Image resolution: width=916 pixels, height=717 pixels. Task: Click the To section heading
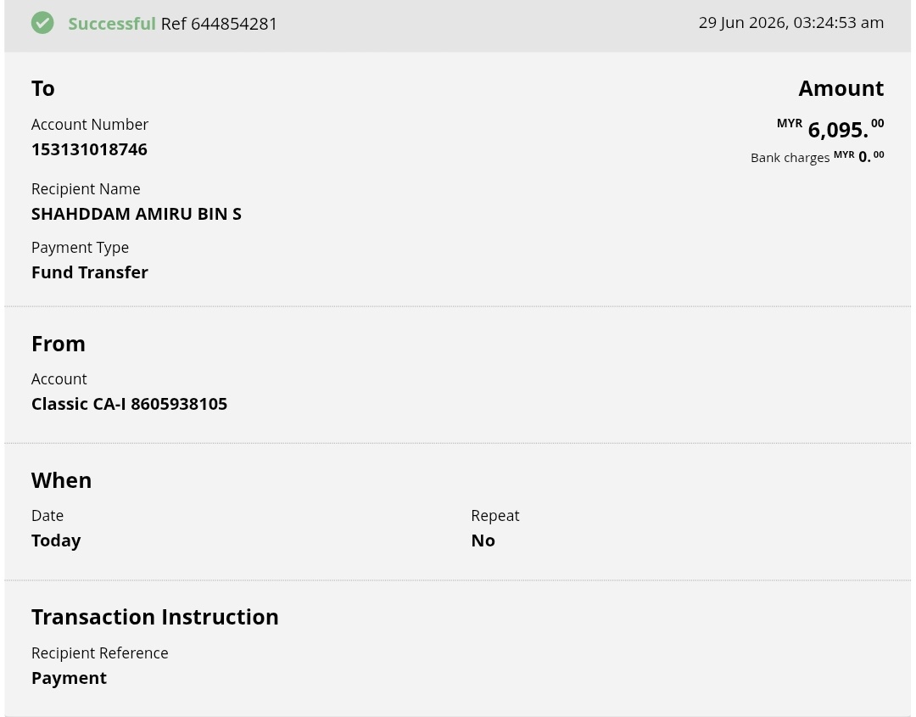[42, 88]
